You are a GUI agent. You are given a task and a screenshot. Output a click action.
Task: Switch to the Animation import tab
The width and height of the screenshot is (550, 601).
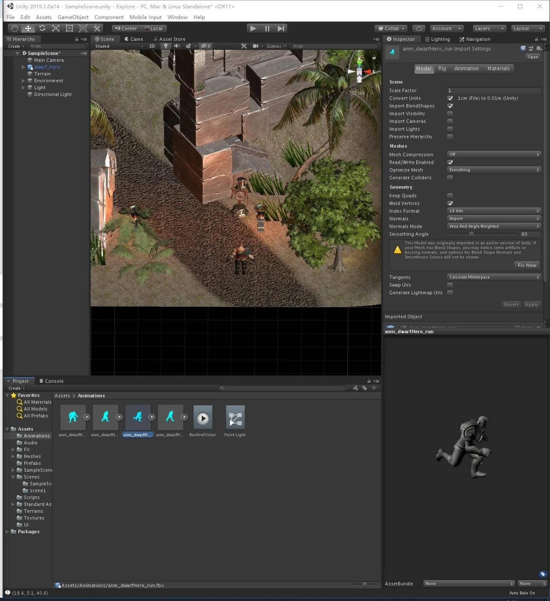click(x=467, y=69)
